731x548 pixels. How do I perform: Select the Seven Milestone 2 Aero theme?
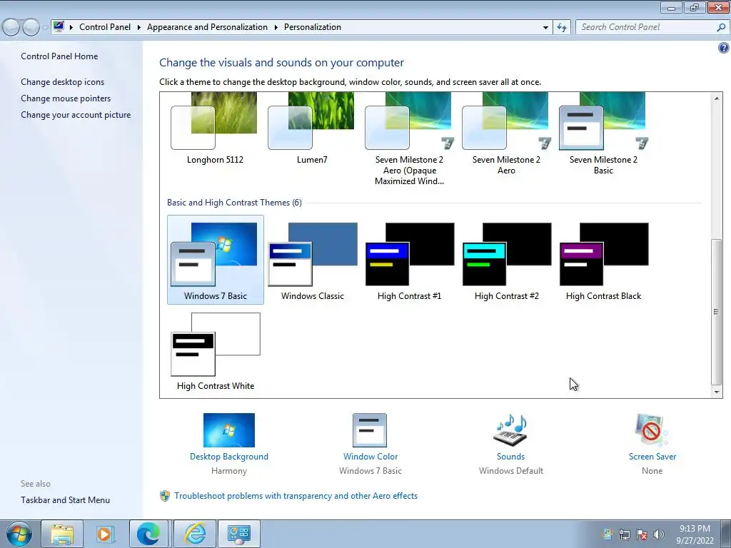click(506, 133)
